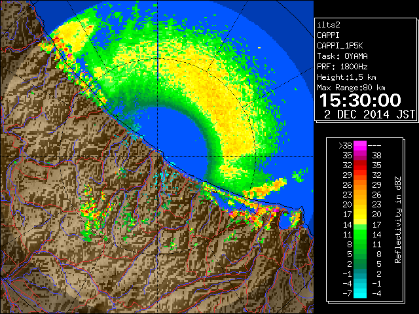Click the 15:30:00 timestamp
The image size is (419, 314).
click(x=360, y=100)
